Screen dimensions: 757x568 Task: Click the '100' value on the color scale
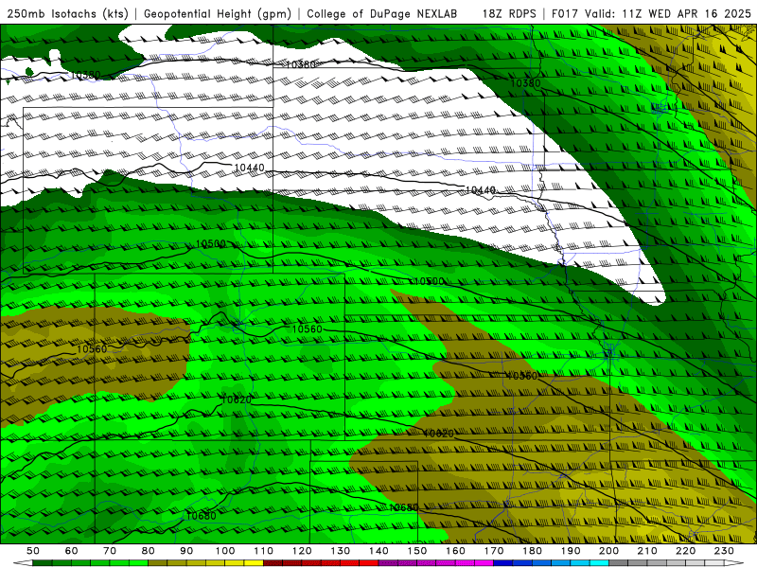[225, 551]
